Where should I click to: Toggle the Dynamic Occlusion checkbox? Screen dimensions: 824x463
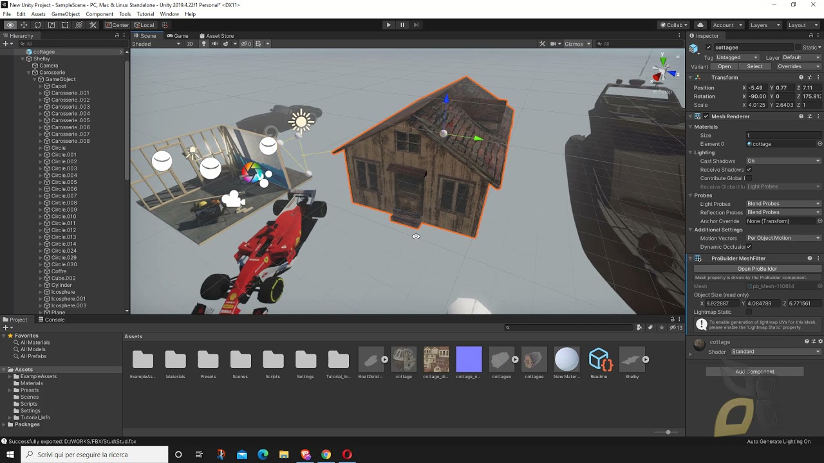(x=749, y=247)
